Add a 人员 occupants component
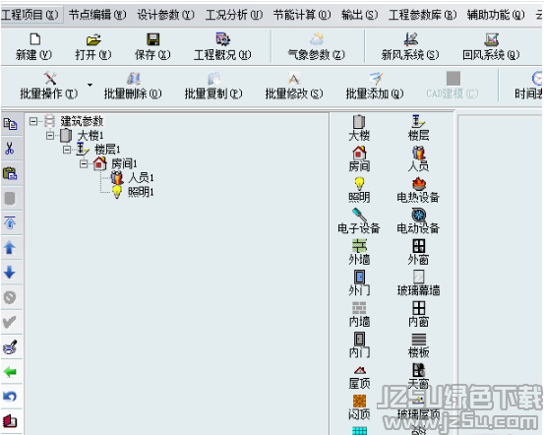Screen dimensions: 544x435 pos(419,159)
